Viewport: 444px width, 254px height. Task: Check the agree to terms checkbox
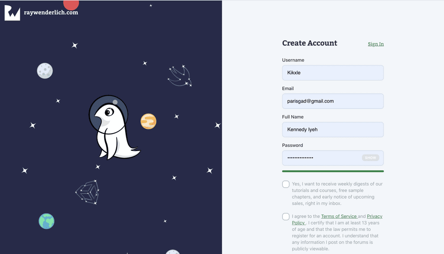pyautogui.click(x=286, y=217)
